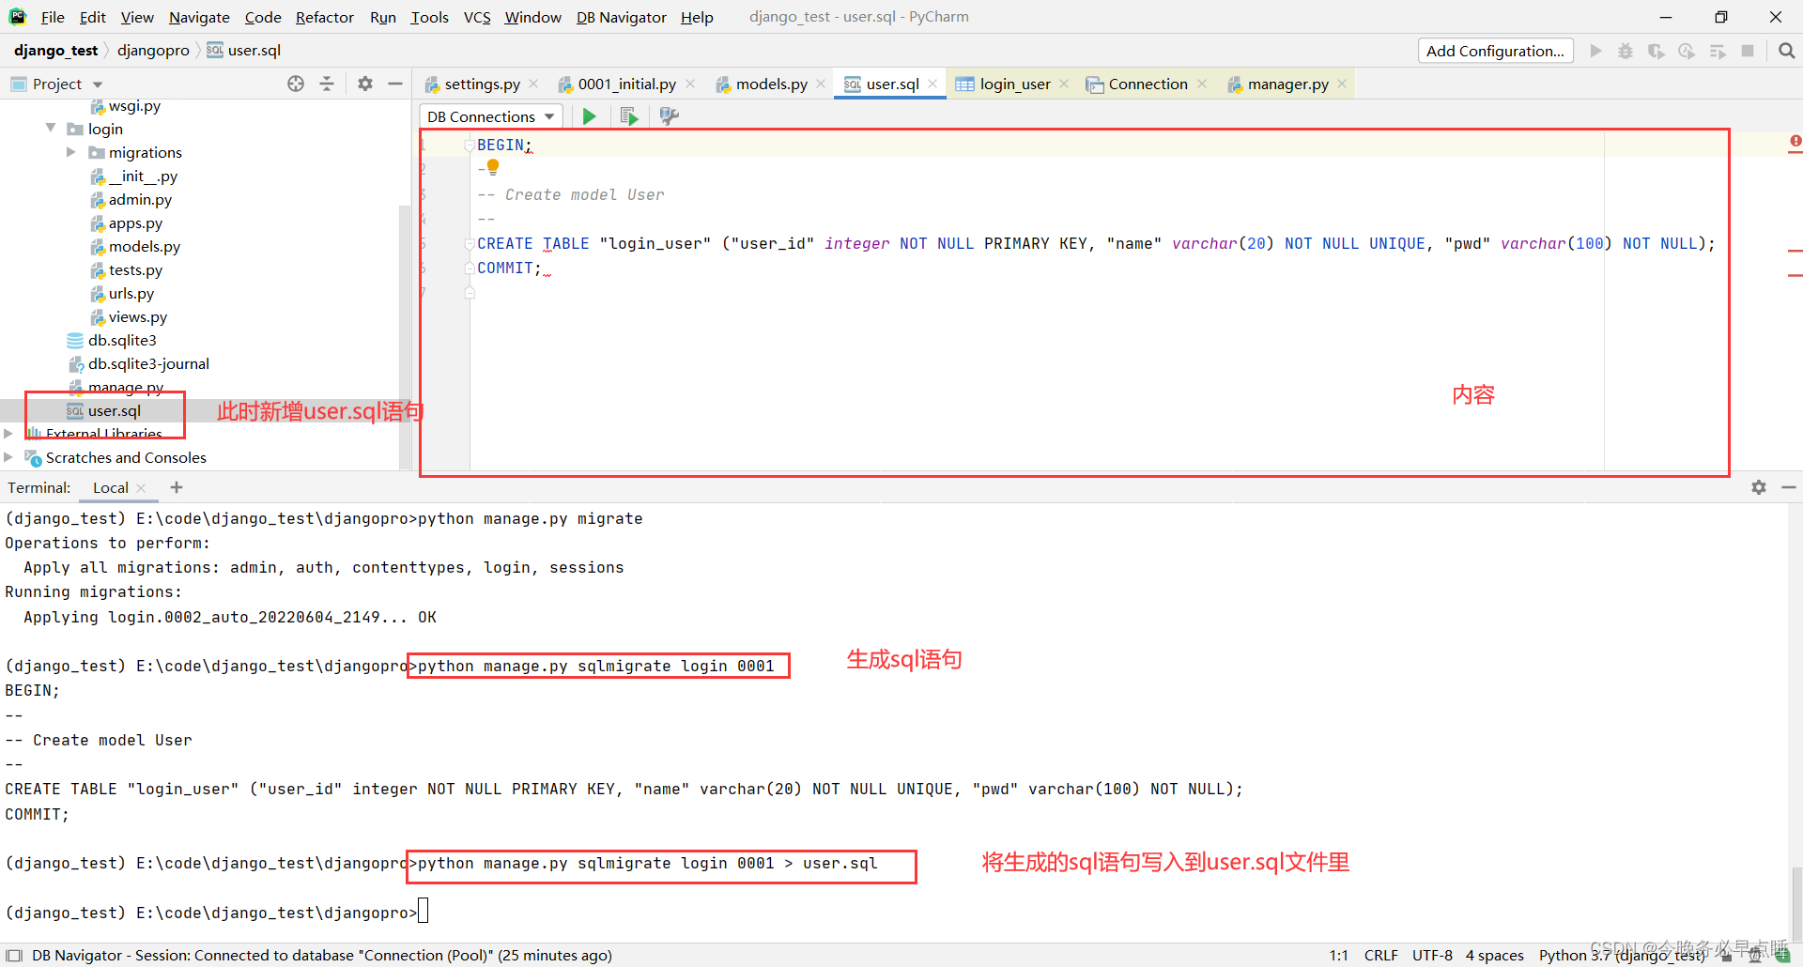
Task: Click the fold toggle beside the BEGIN line
Action: coord(470,146)
